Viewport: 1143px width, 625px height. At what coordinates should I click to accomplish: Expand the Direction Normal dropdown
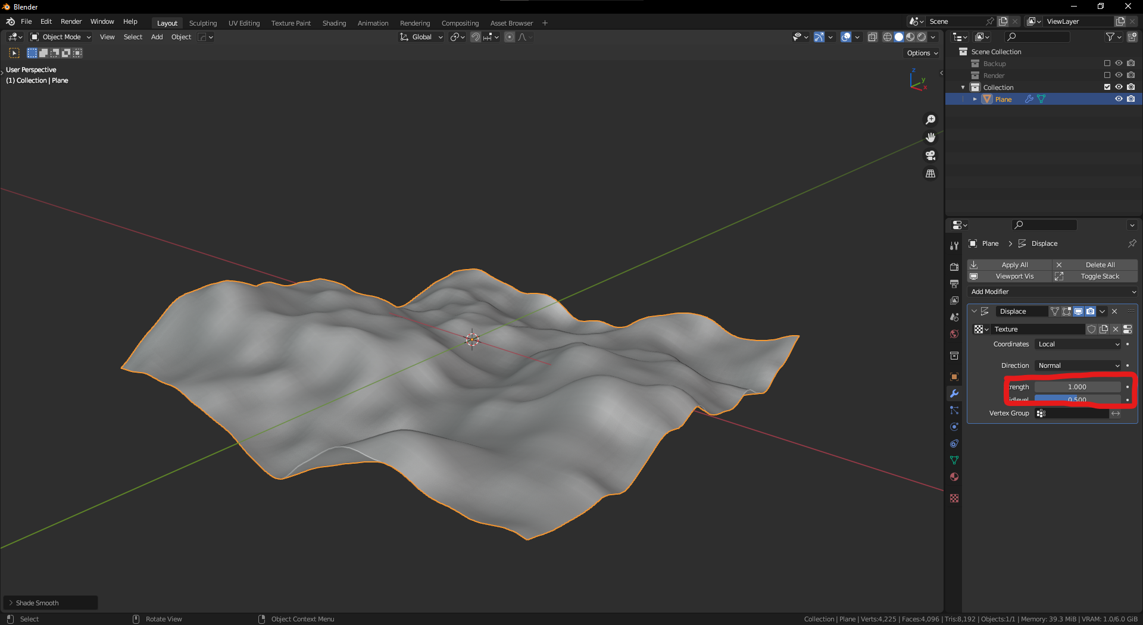1078,365
